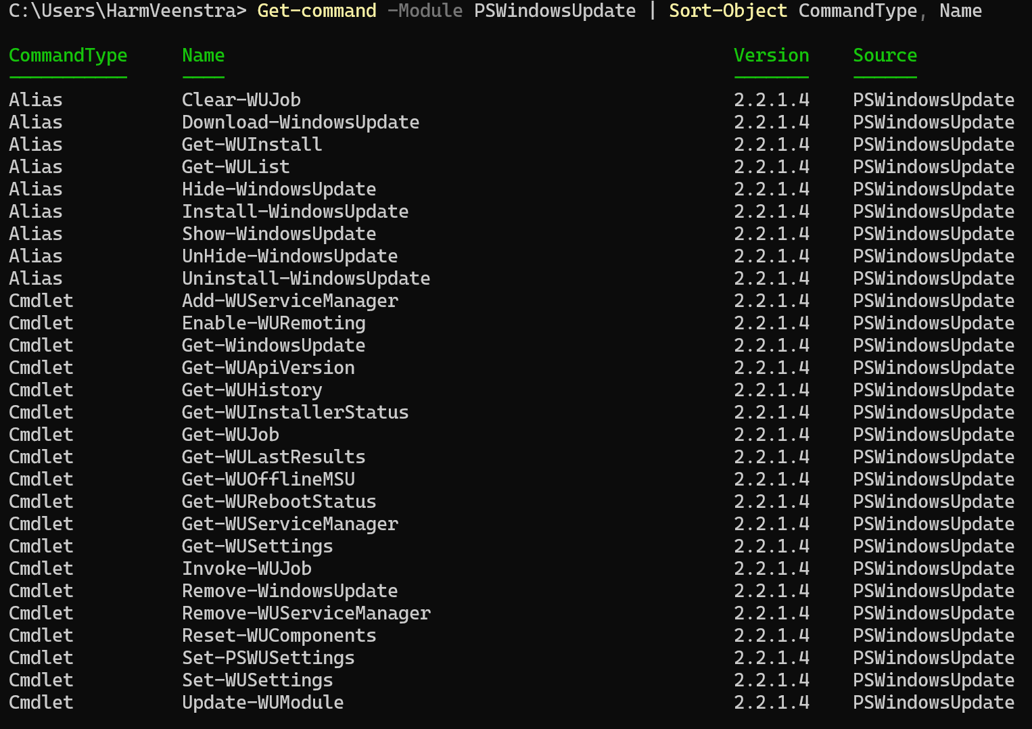
Task: Click the Sort-Object text in the command line
Action: [x=727, y=10]
